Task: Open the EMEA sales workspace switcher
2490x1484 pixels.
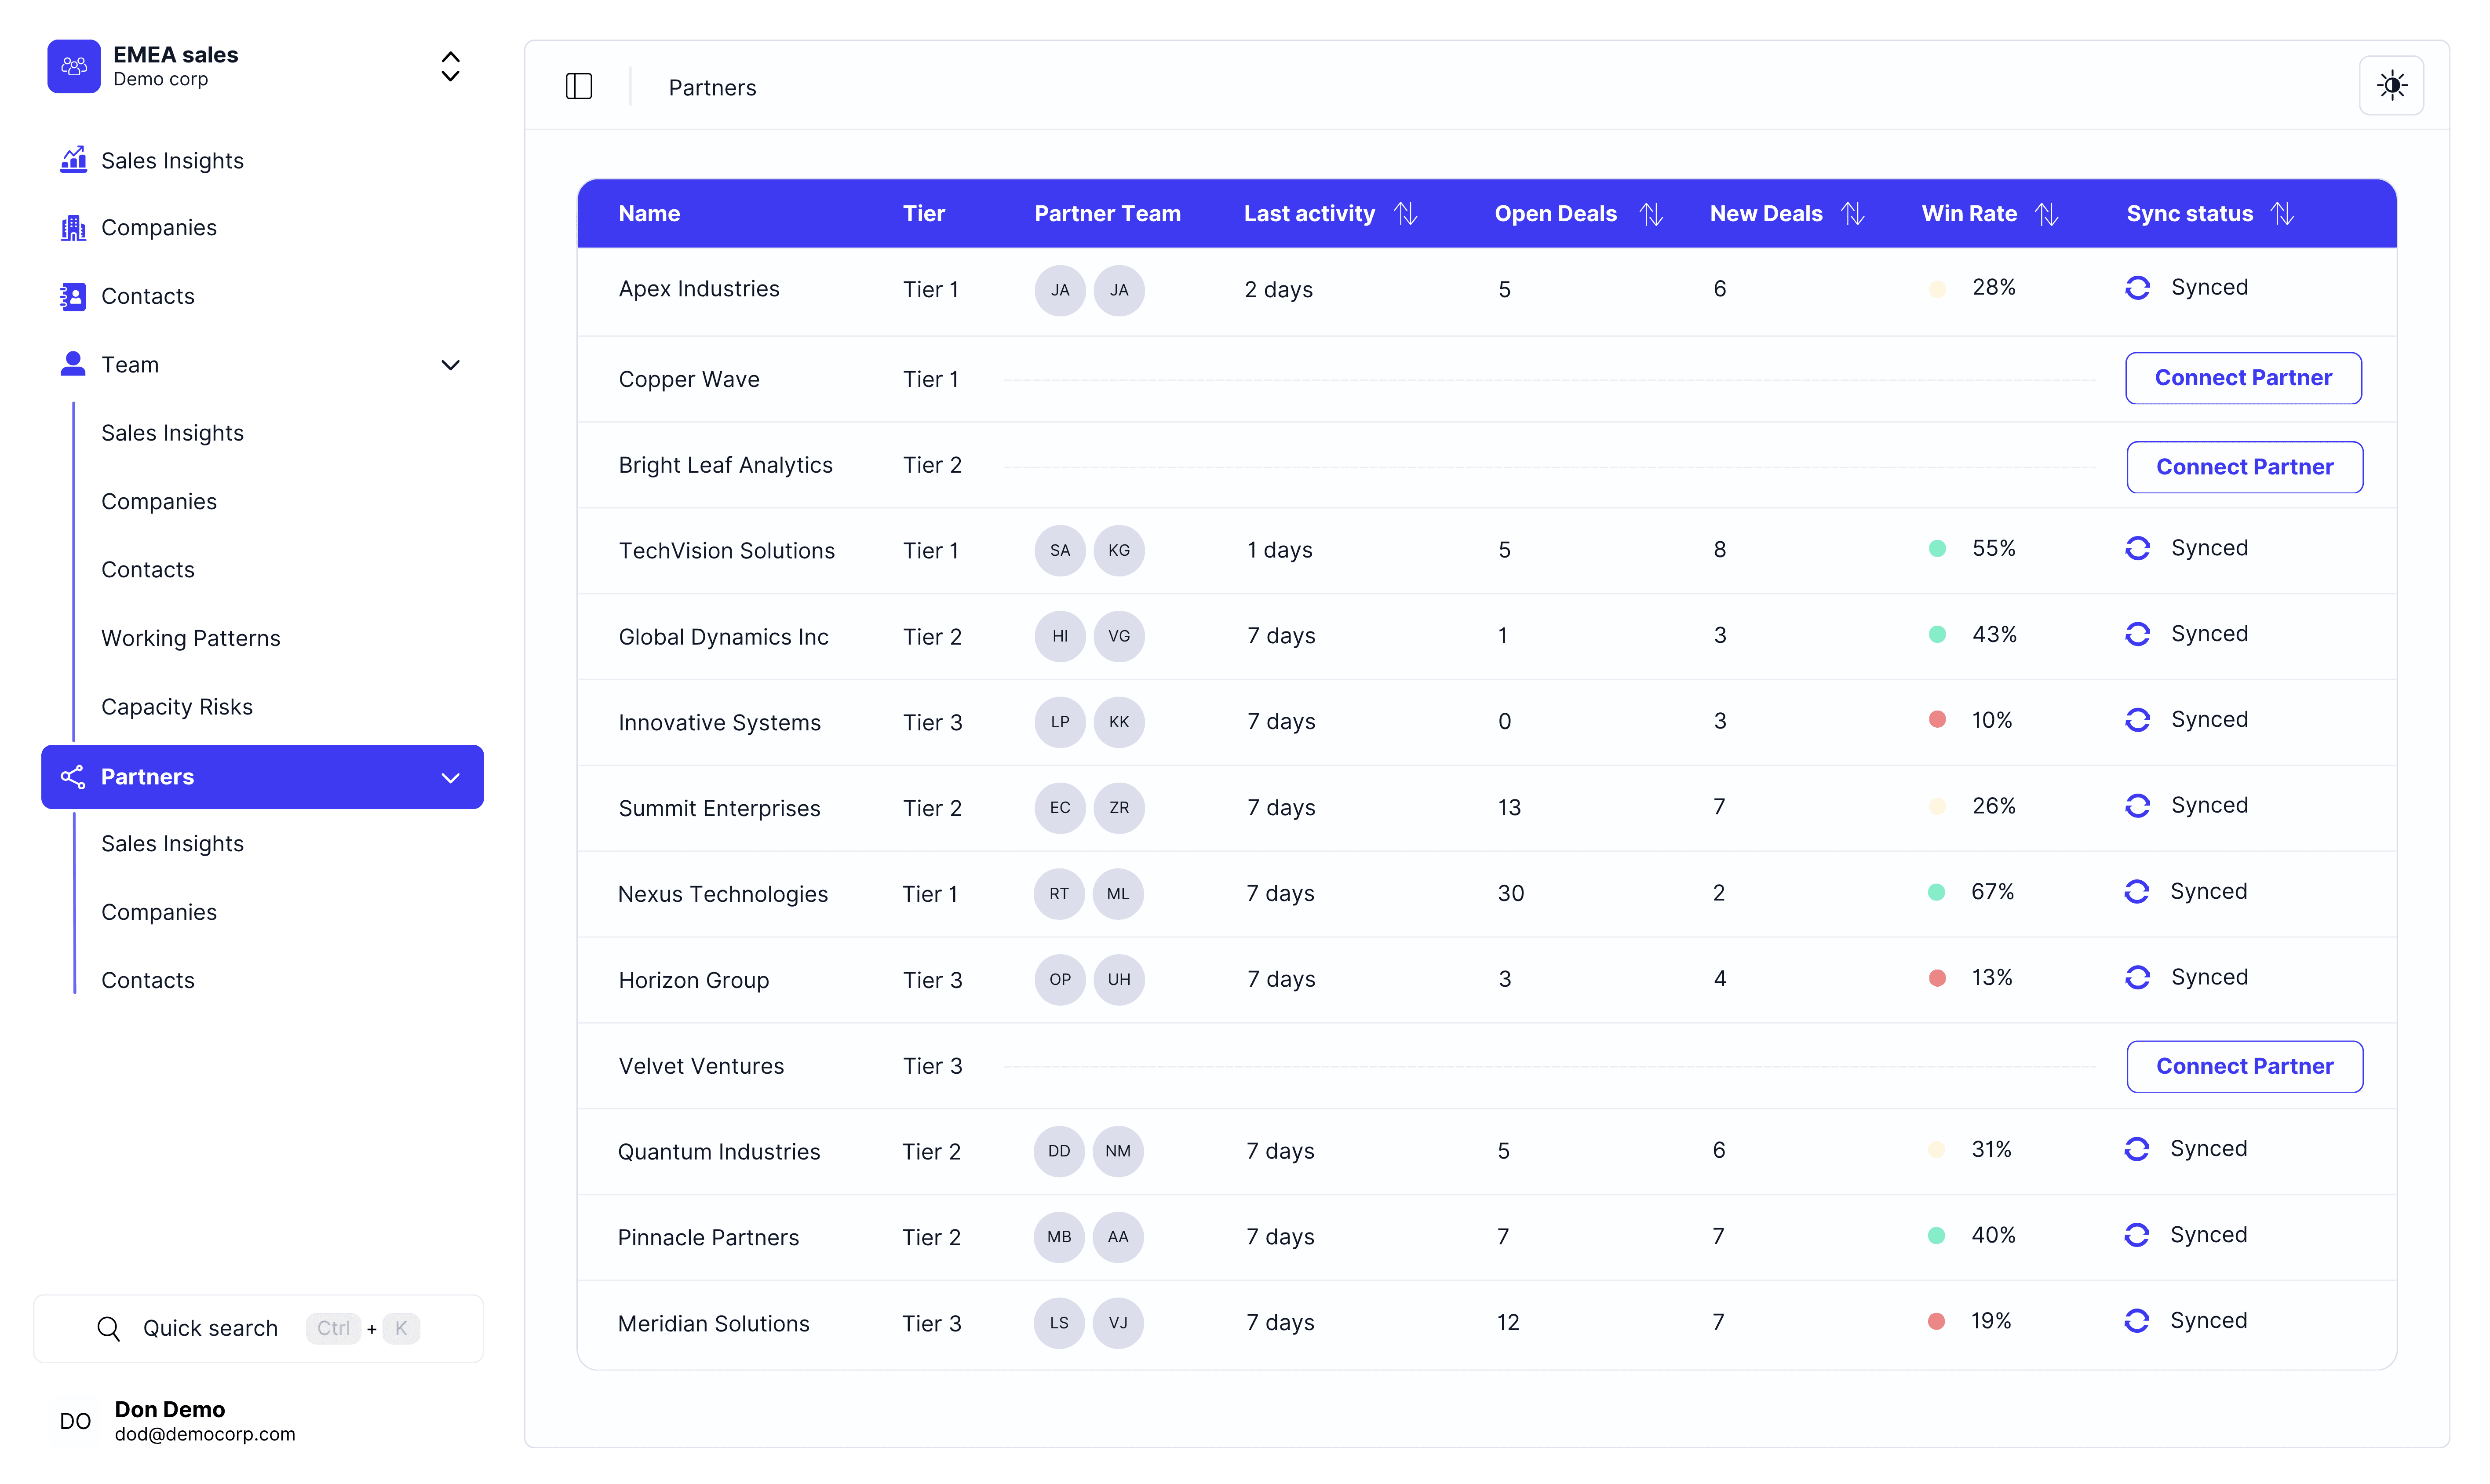Action: (450, 66)
